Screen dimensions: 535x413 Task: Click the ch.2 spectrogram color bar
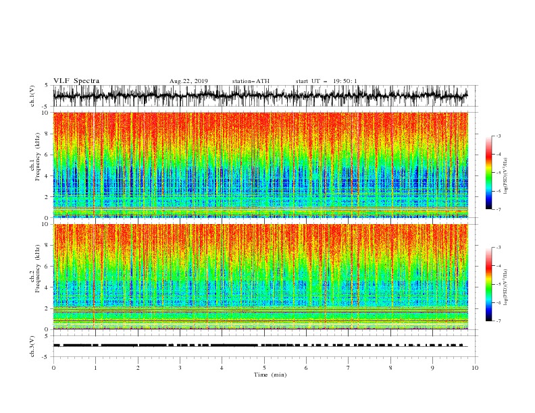(x=489, y=284)
